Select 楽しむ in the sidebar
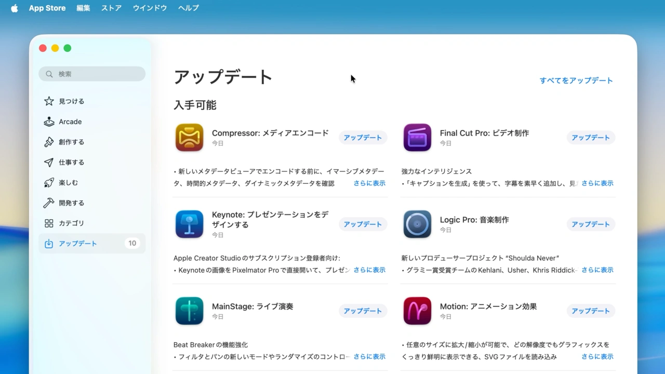 (x=92, y=182)
